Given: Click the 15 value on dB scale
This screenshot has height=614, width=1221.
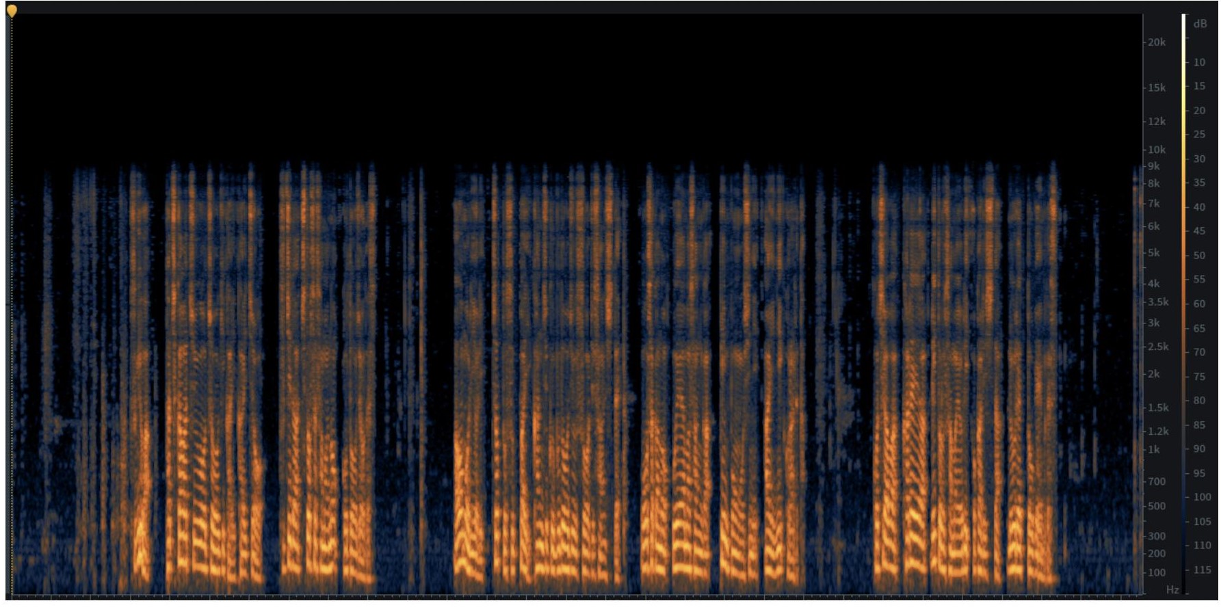Looking at the screenshot, I should tap(1200, 86).
